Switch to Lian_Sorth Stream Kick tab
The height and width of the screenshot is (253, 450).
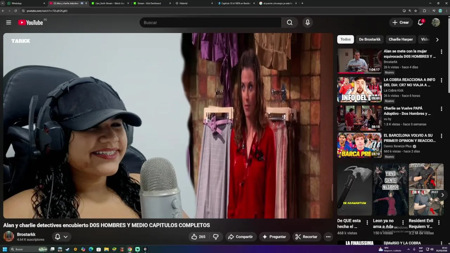click(x=110, y=3)
